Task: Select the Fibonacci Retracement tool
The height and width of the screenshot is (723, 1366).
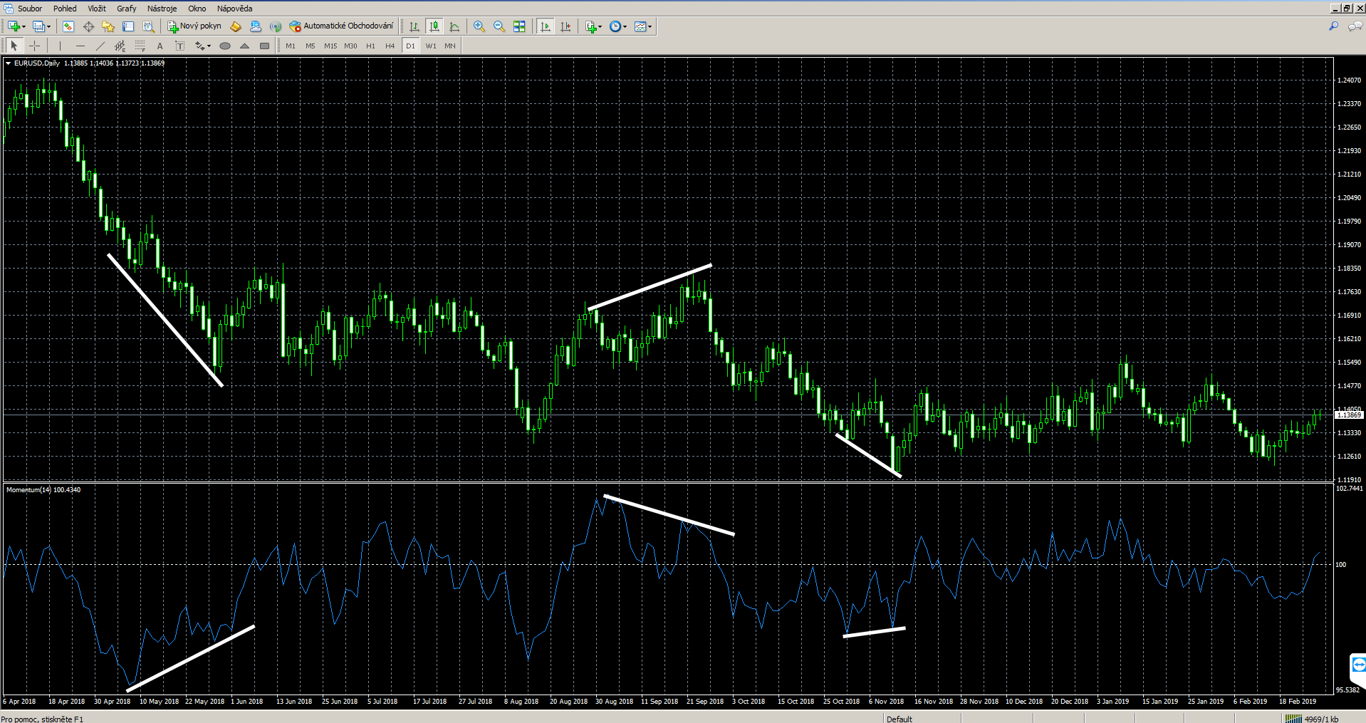Action: [x=140, y=46]
